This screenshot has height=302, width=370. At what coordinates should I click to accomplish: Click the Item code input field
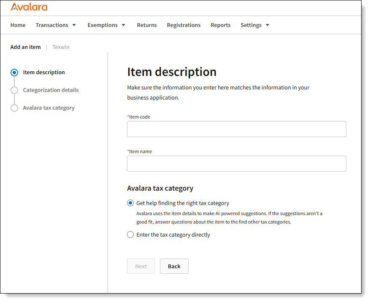[x=236, y=129]
